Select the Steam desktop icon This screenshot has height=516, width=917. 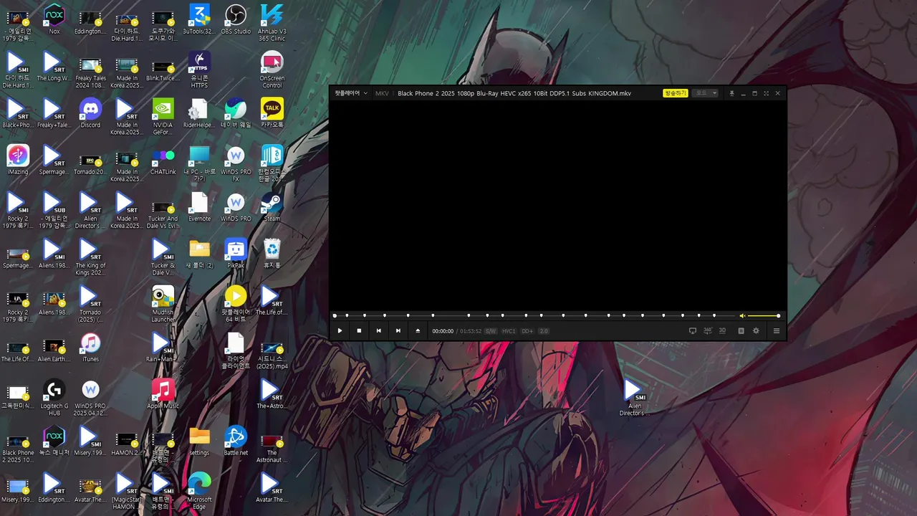(x=272, y=206)
